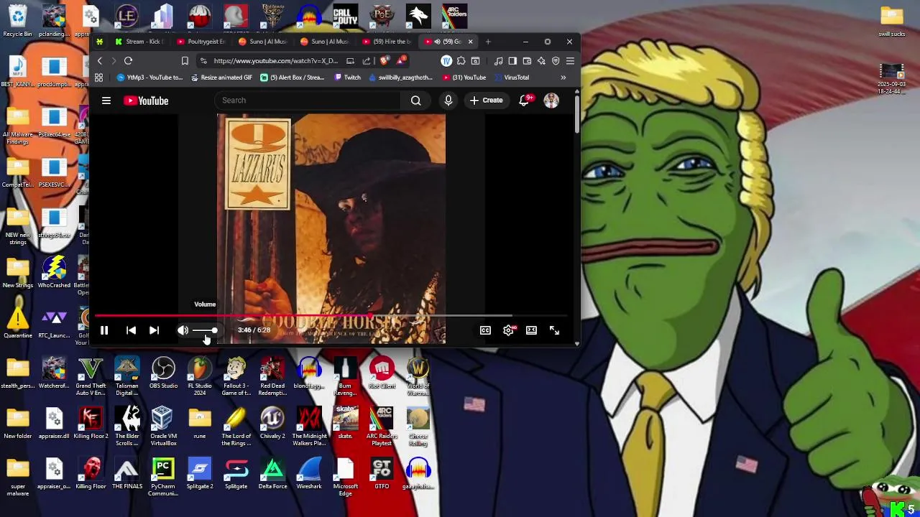Focus the YouTube Search field
920x517 pixels.
(x=308, y=101)
